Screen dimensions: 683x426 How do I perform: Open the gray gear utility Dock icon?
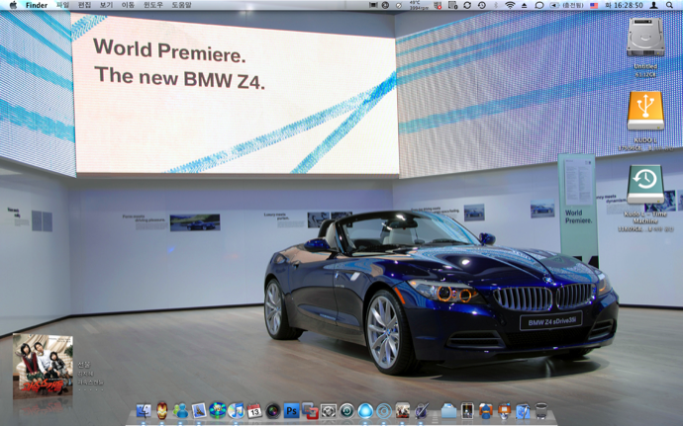coord(329,411)
